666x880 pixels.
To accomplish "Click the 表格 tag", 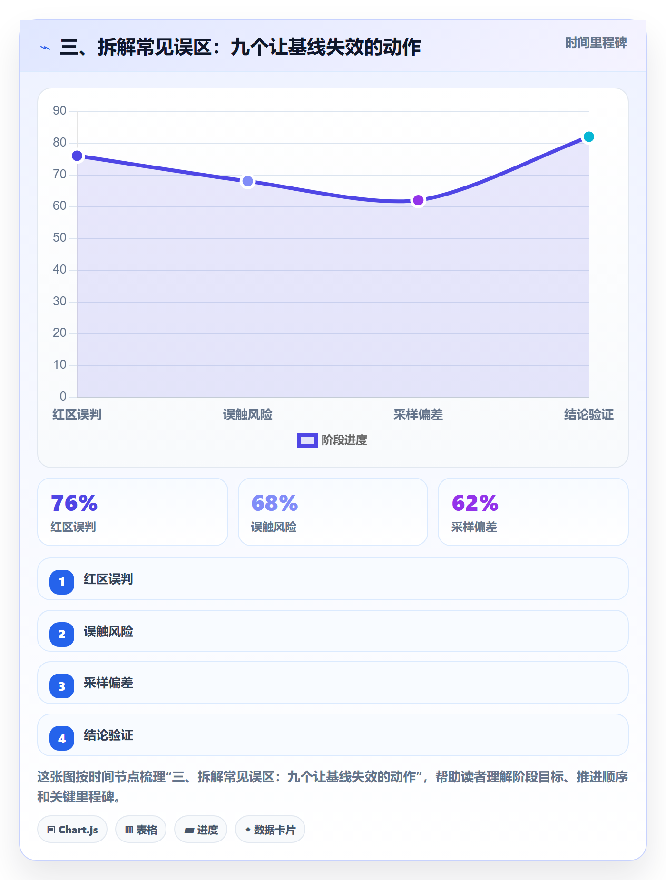I will 141,830.
